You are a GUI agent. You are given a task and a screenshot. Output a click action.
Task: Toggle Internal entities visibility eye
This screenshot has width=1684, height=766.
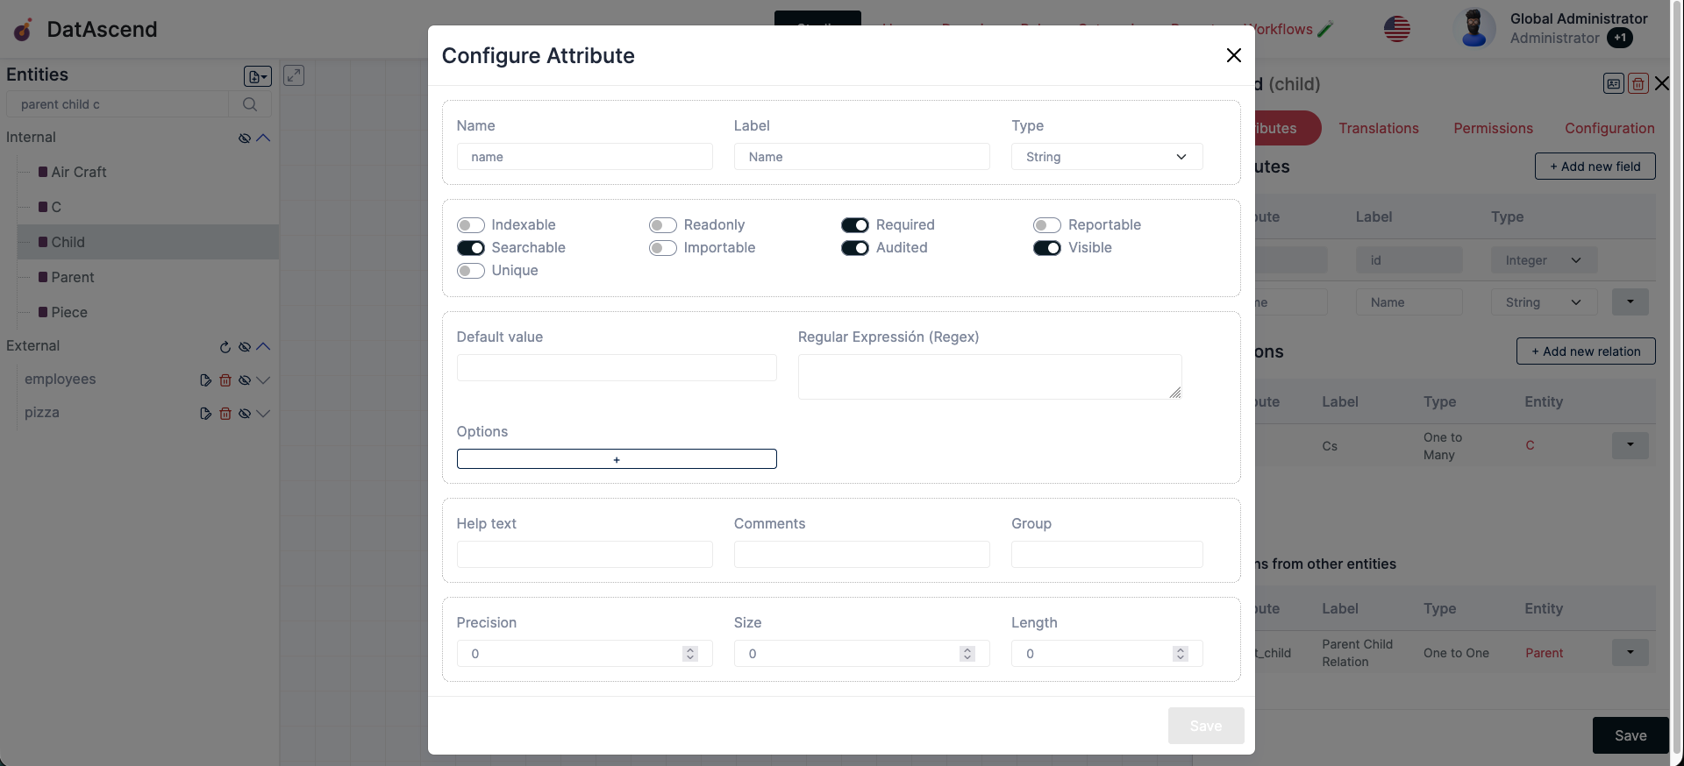245,138
